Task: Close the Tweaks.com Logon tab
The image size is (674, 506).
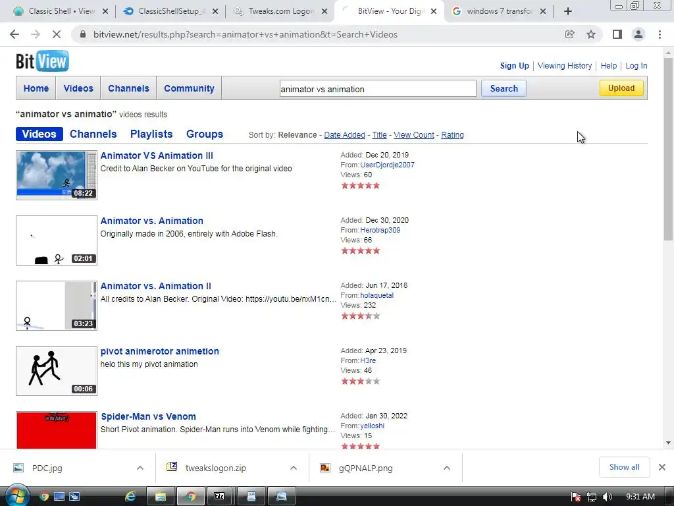Action: click(x=324, y=11)
